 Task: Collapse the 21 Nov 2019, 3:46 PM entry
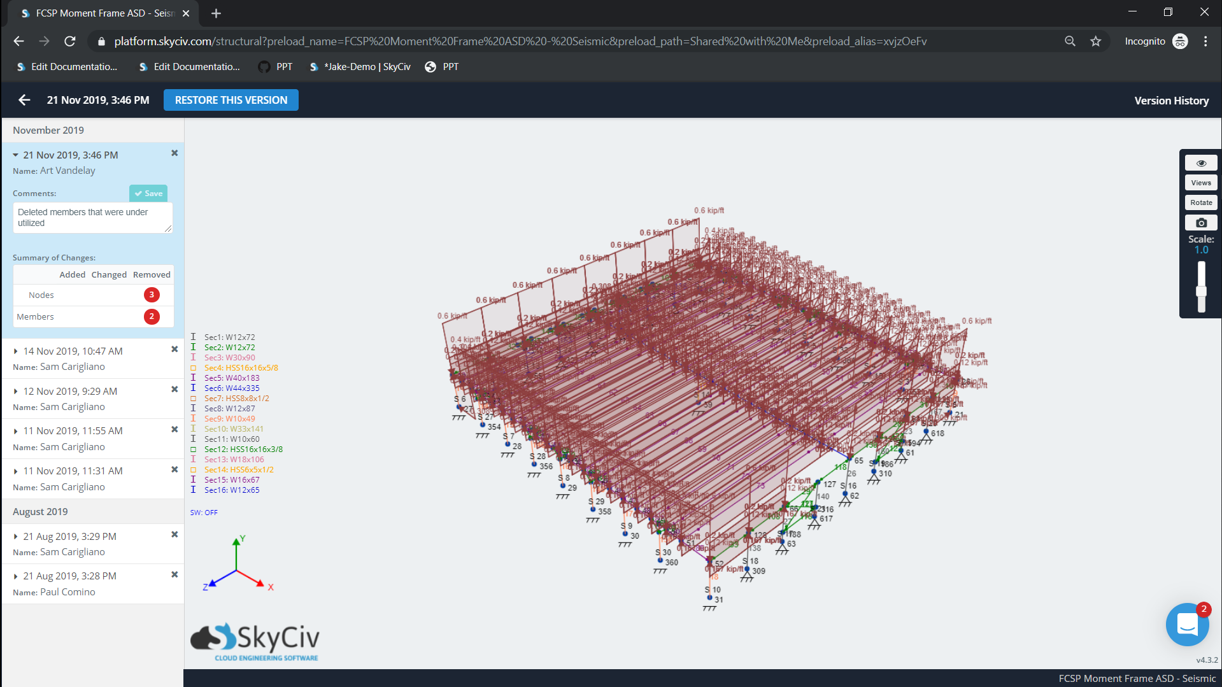pyautogui.click(x=15, y=154)
